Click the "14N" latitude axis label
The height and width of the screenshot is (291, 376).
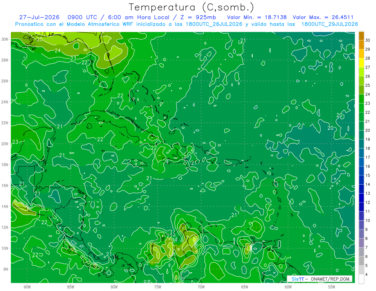click(x=5, y=207)
